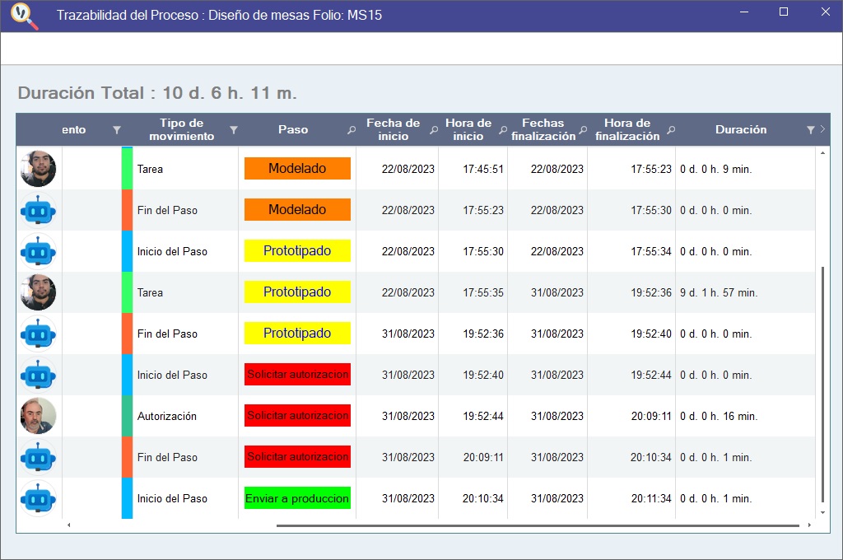
Task: Click the filter icon on the 'ento' column
Action: tap(117, 130)
